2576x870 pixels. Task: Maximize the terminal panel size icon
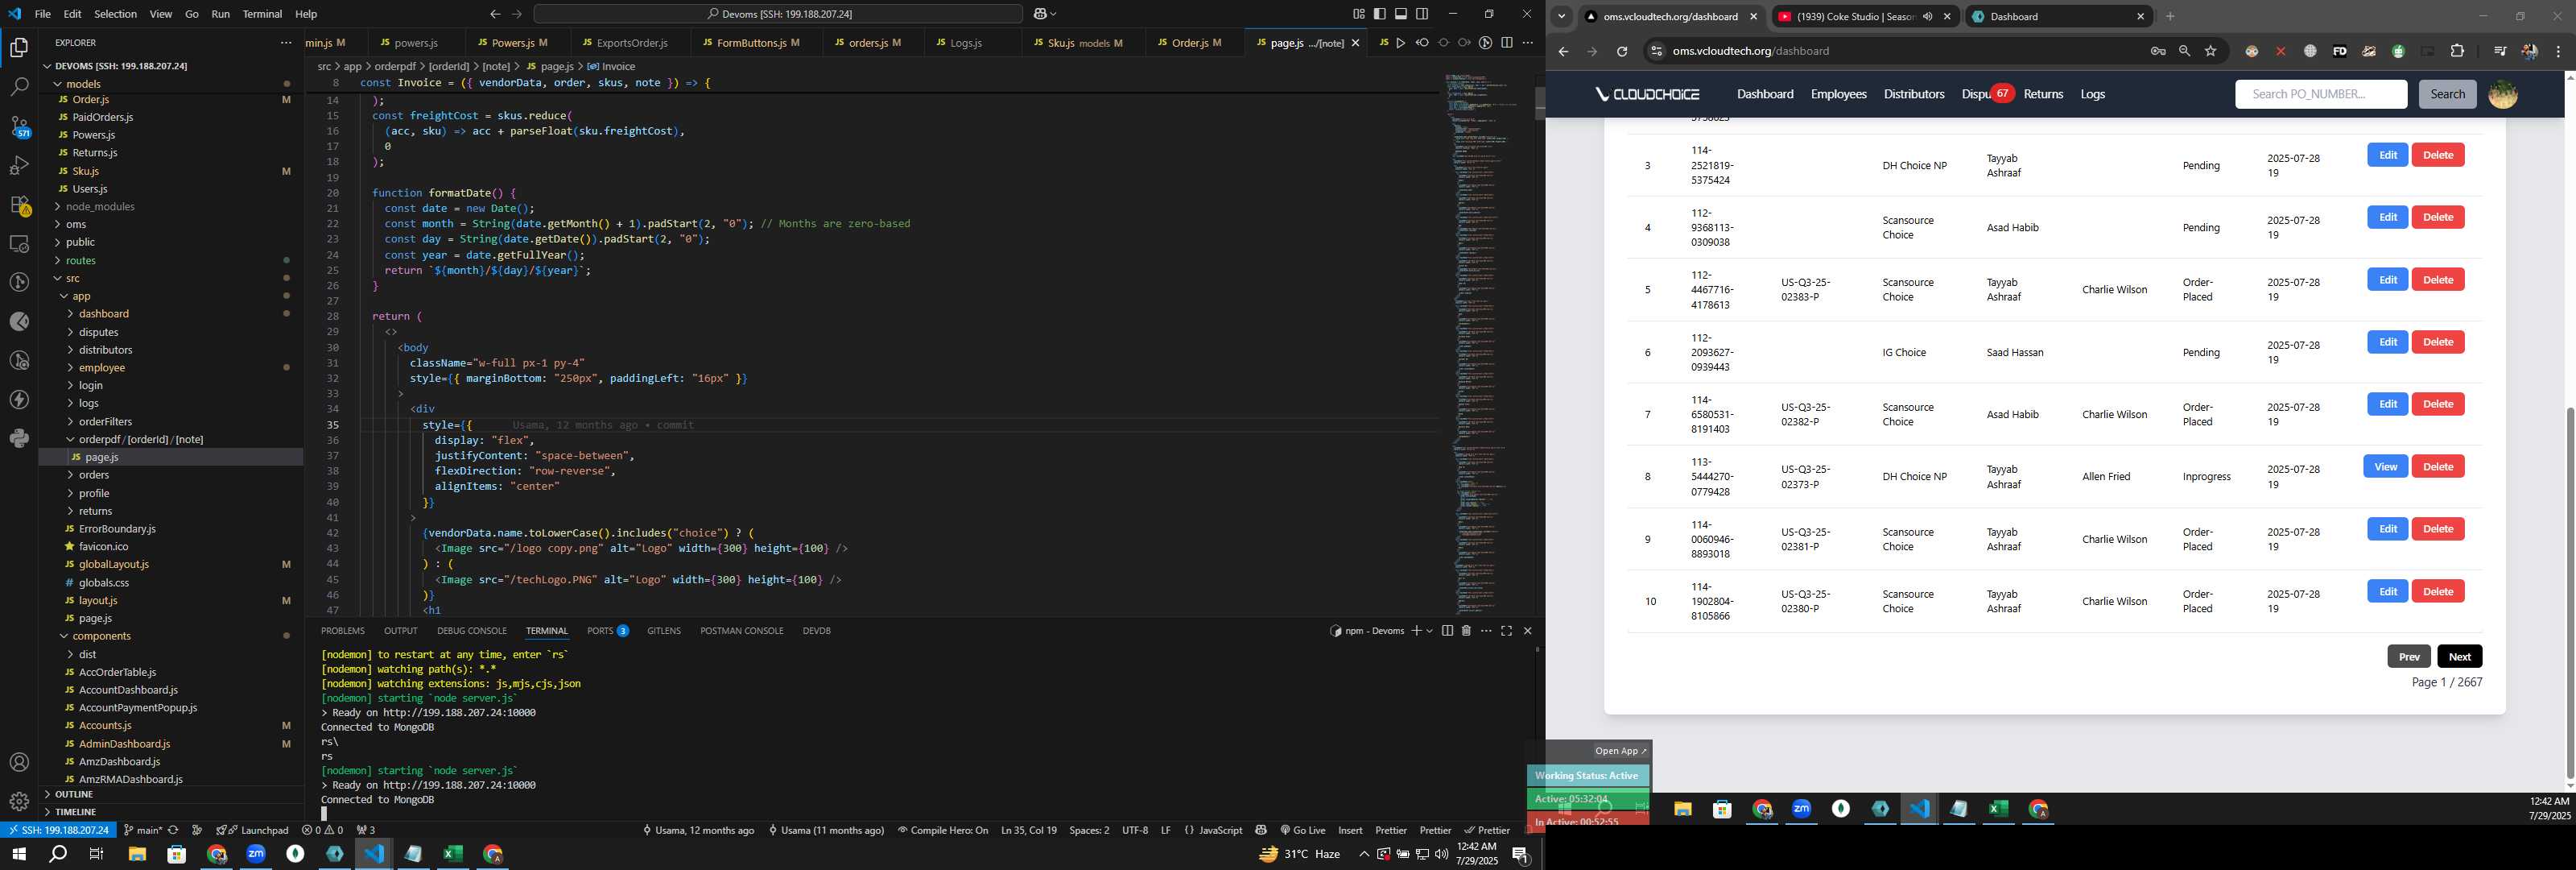point(1506,631)
